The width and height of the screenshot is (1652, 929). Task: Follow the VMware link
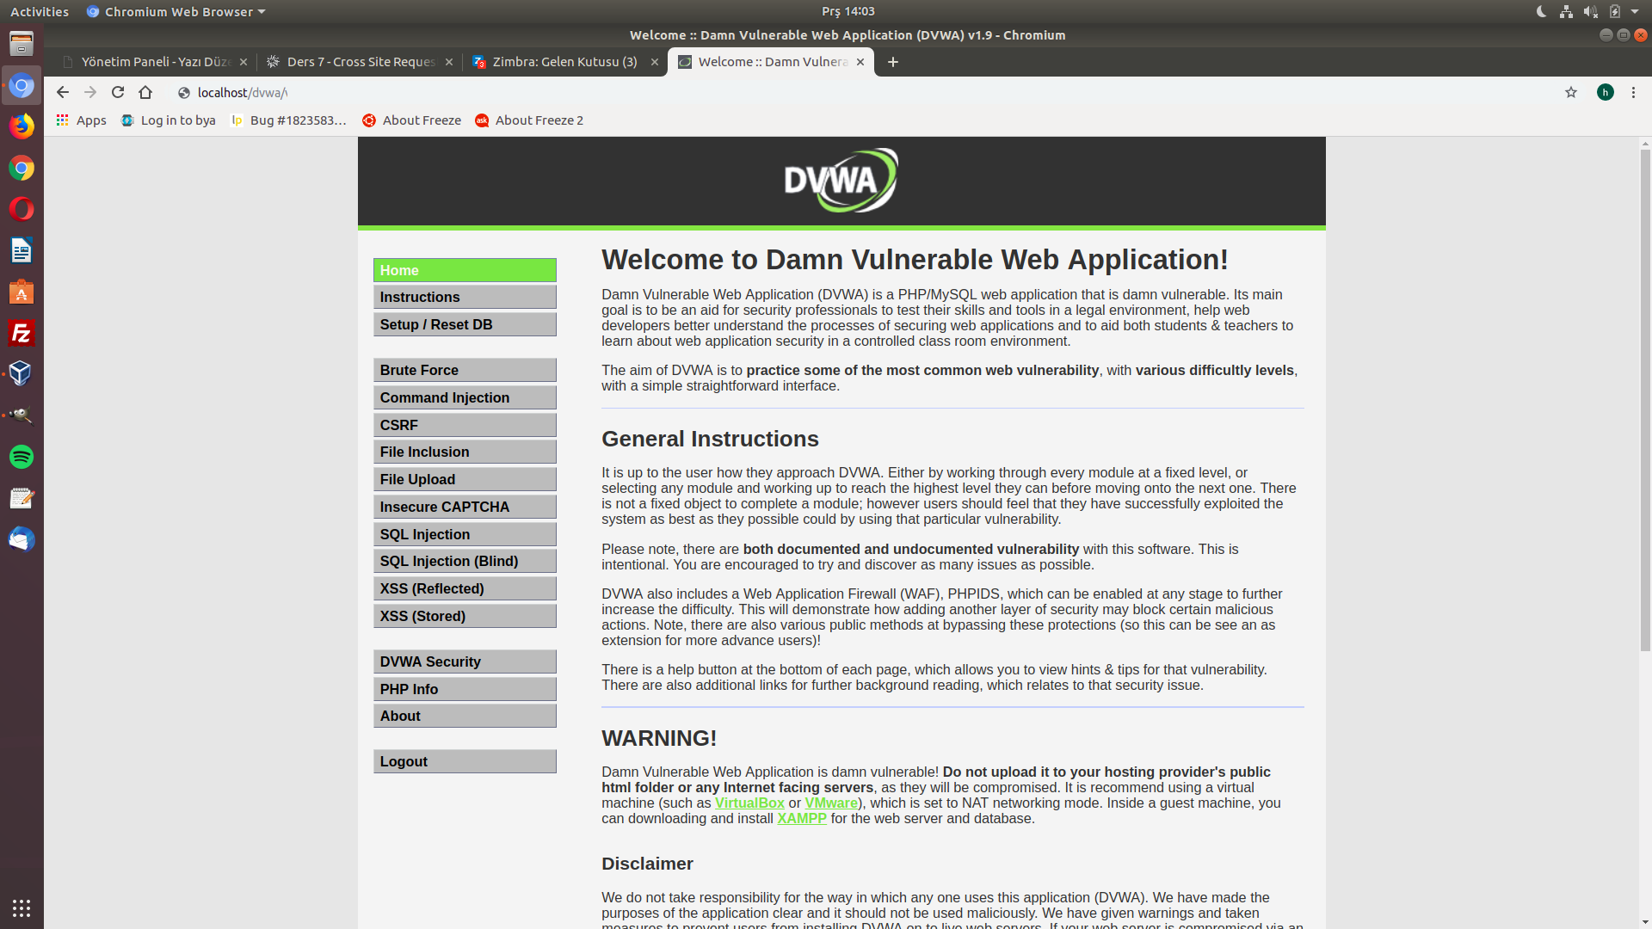[831, 803]
